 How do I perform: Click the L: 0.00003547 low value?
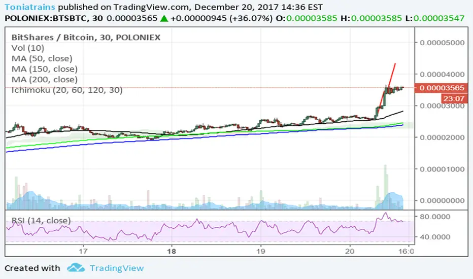coord(435,18)
